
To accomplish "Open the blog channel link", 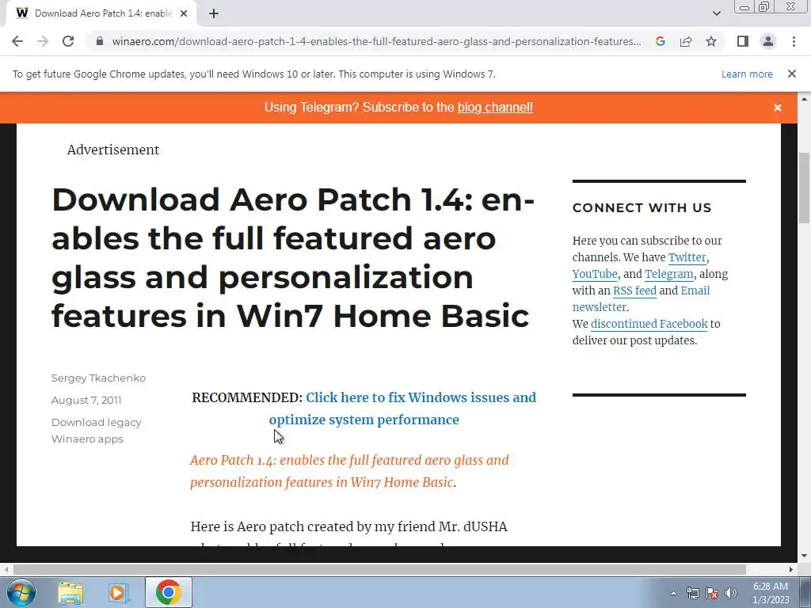I will [x=495, y=108].
